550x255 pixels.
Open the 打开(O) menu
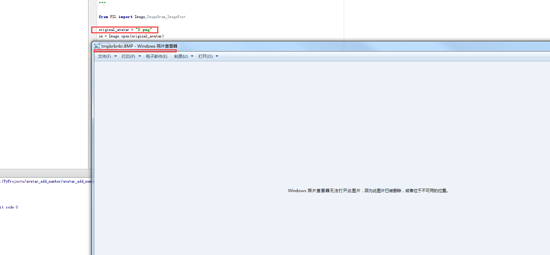coord(205,56)
